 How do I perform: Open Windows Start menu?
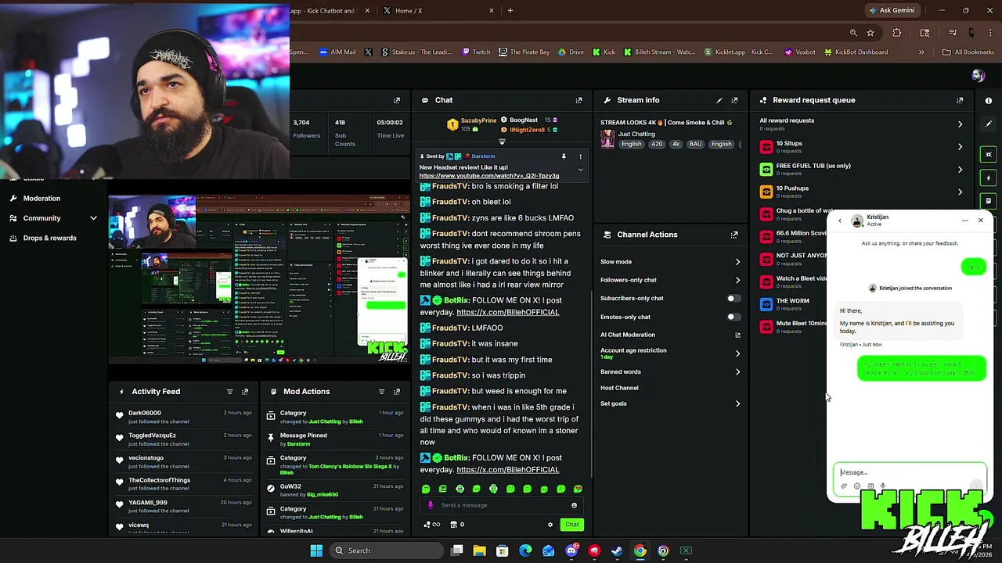[x=316, y=550]
